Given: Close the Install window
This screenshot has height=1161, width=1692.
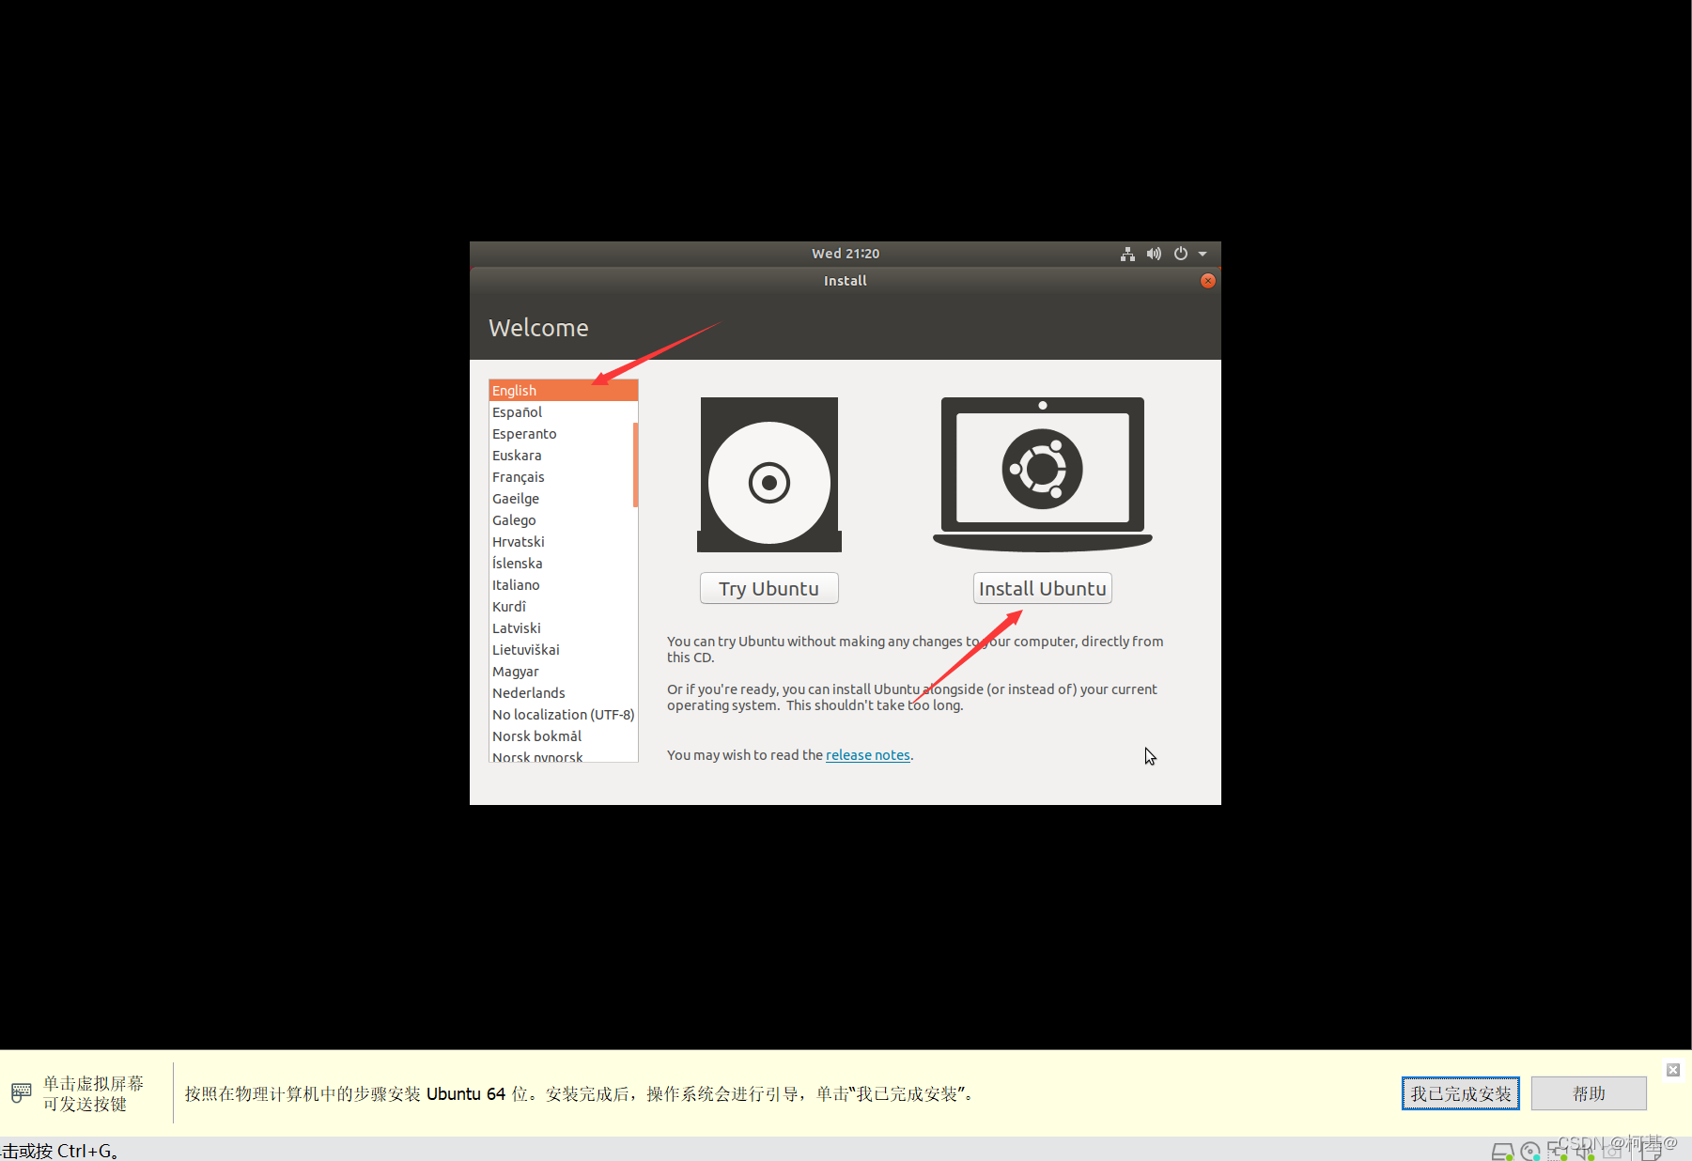Looking at the screenshot, I should click(1208, 281).
